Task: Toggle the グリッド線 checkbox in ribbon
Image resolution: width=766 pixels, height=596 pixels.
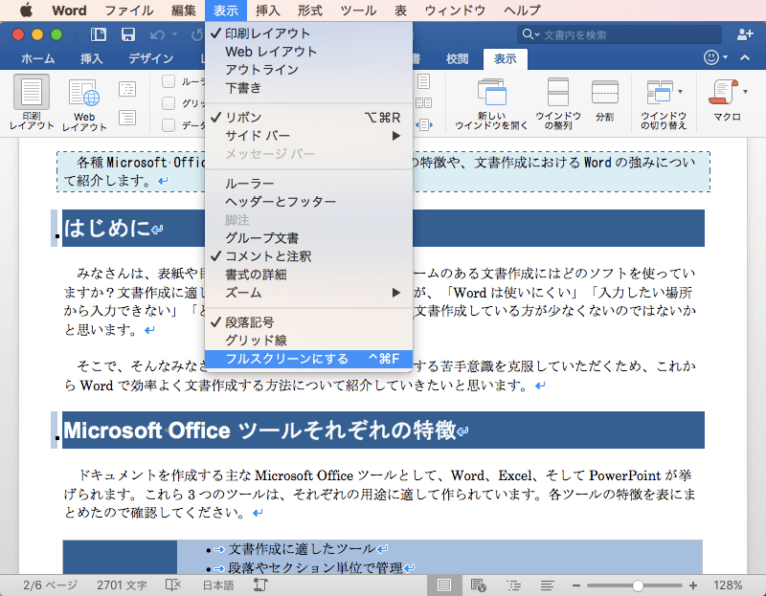Action: coord(169,103)
